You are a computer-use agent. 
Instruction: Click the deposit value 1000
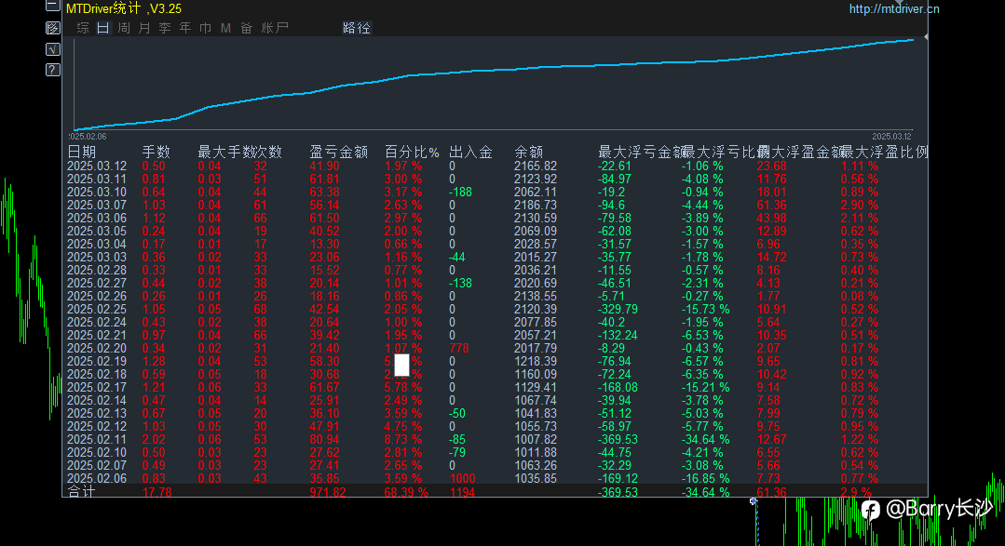coord(462,479)
